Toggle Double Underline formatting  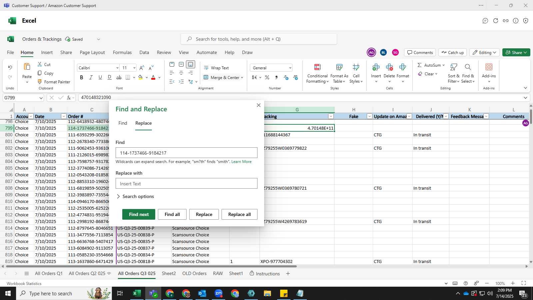(x=109, y=77)
